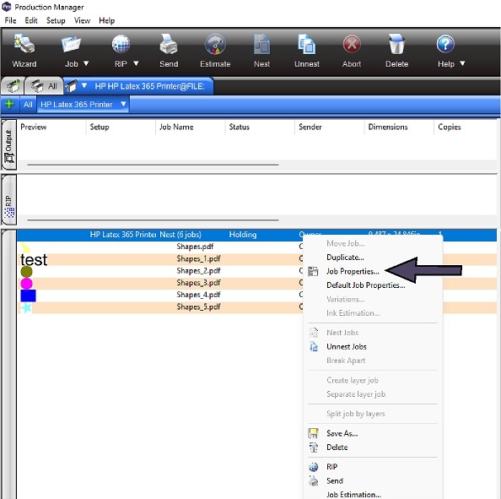Open the blue Help question icon
The image size is (501, 499).
445,44
